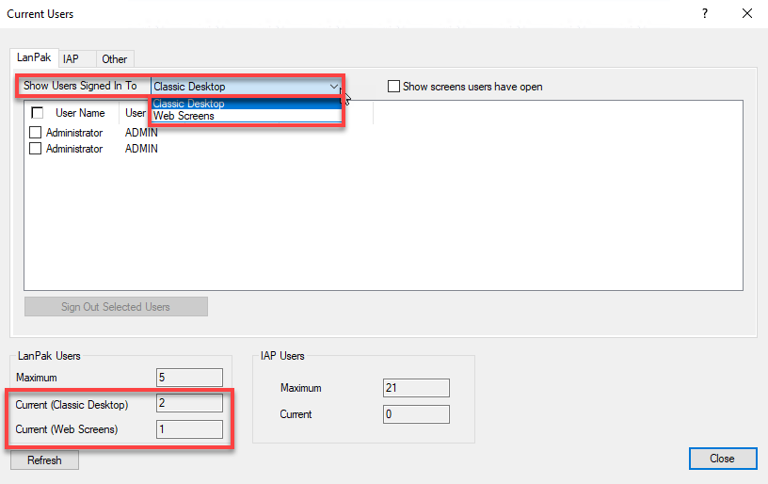
Task: Click the Refresh button
Action: coord(44,460)
